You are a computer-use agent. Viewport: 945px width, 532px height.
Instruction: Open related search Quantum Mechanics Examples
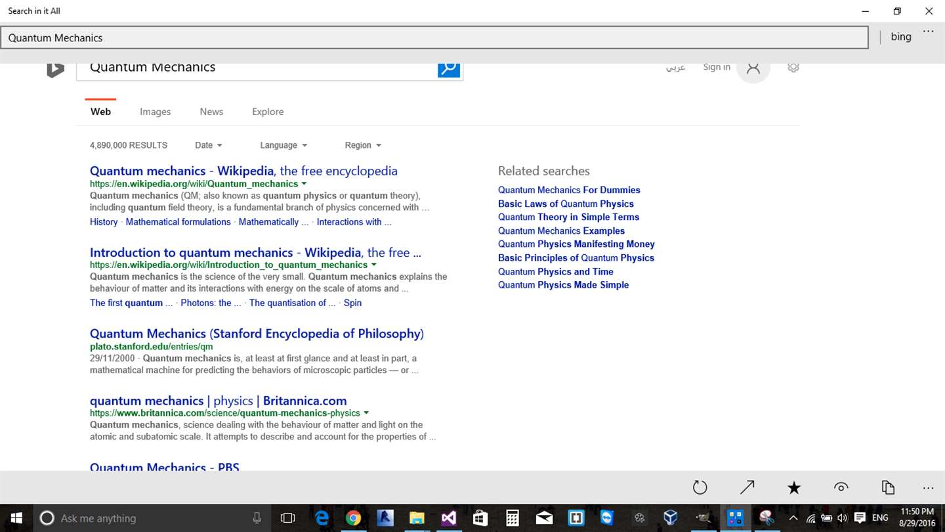[561, 231]
